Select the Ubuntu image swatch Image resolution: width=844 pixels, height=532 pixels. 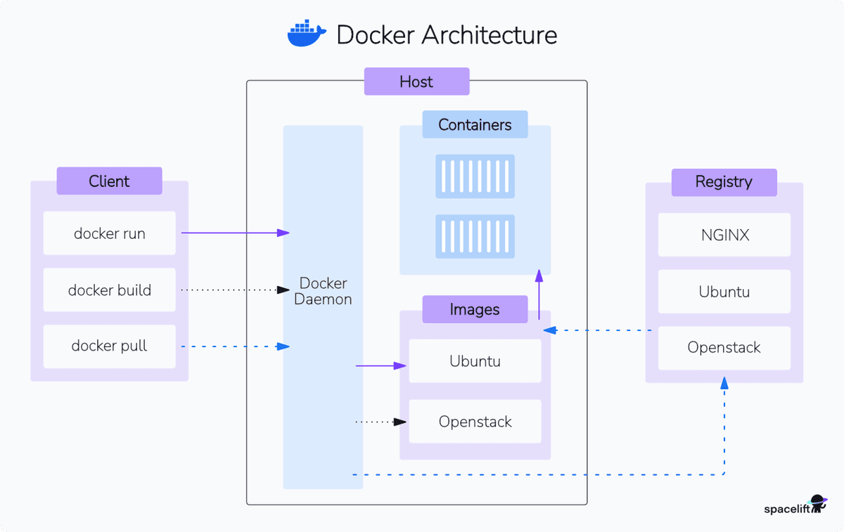click(475, 361)
